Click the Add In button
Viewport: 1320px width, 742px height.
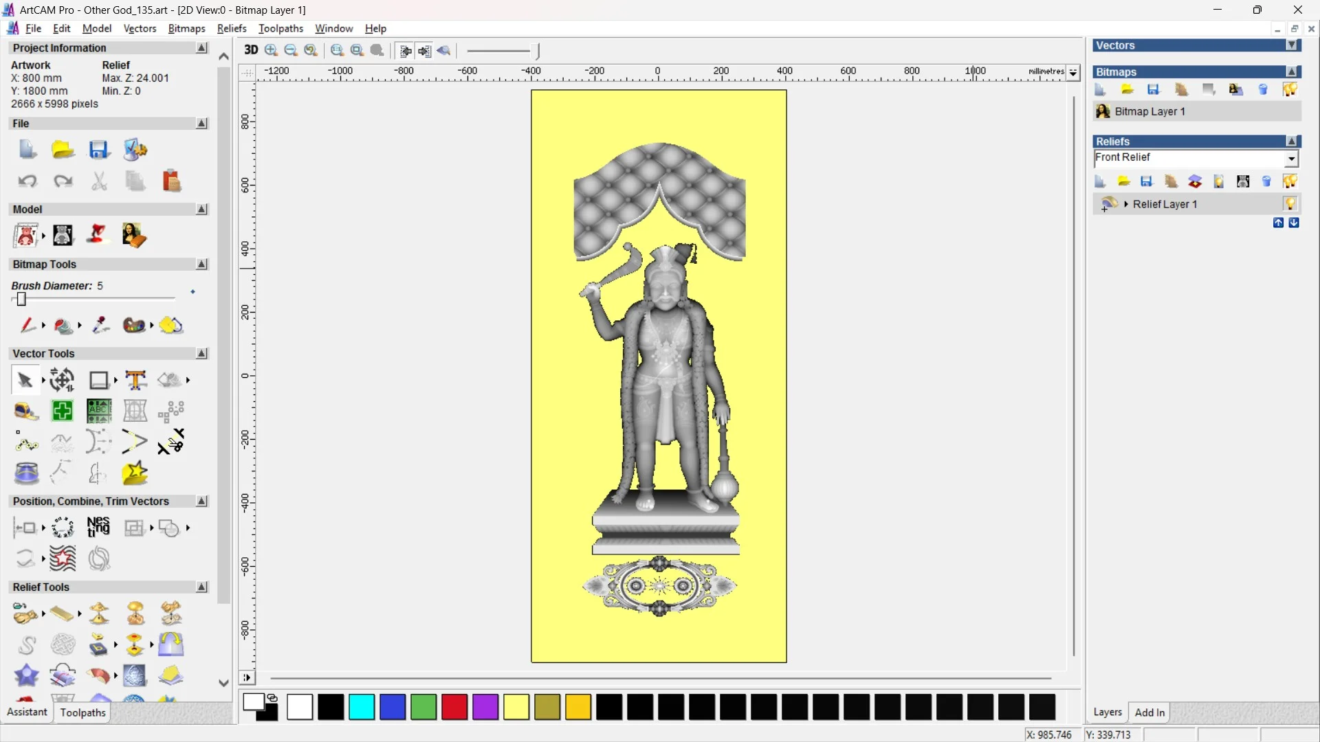coord(1149,712)
